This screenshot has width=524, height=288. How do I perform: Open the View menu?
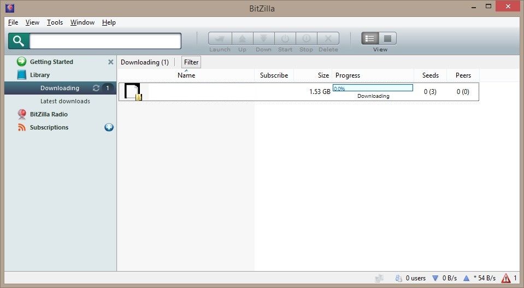(x=32, y=22)
